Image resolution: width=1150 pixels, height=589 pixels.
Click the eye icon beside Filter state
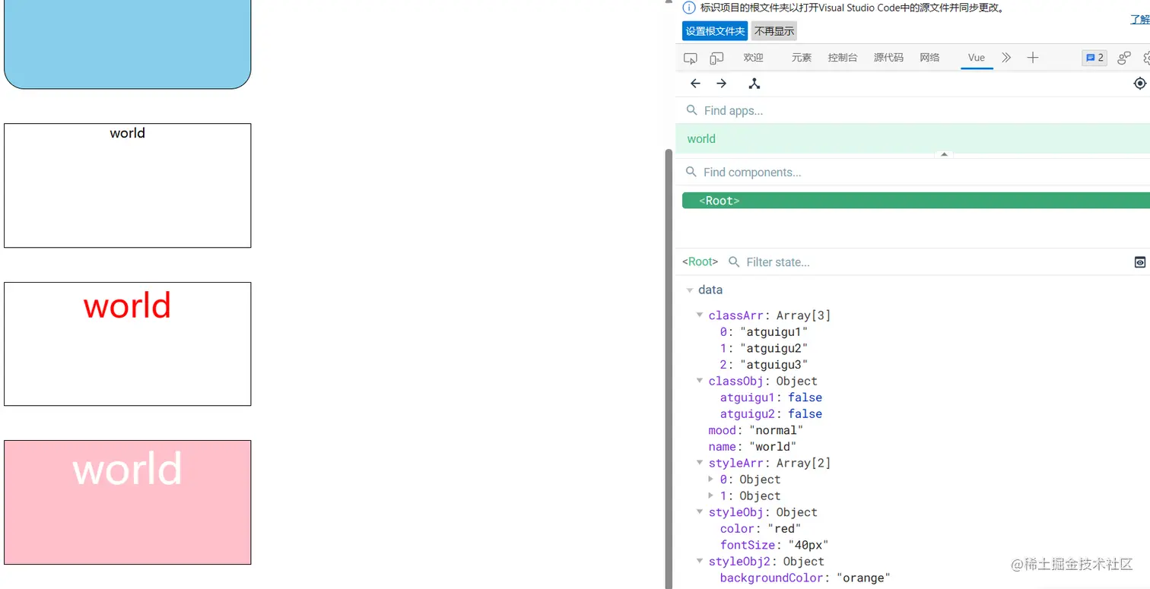pos(1140,262)
